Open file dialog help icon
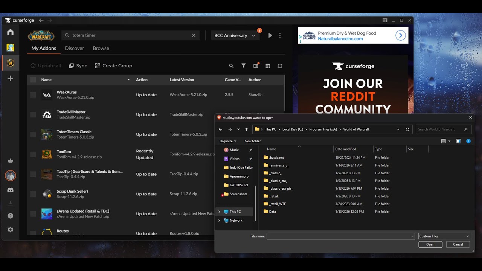Viewport: 482px width, 271px height. coord(468,141)
